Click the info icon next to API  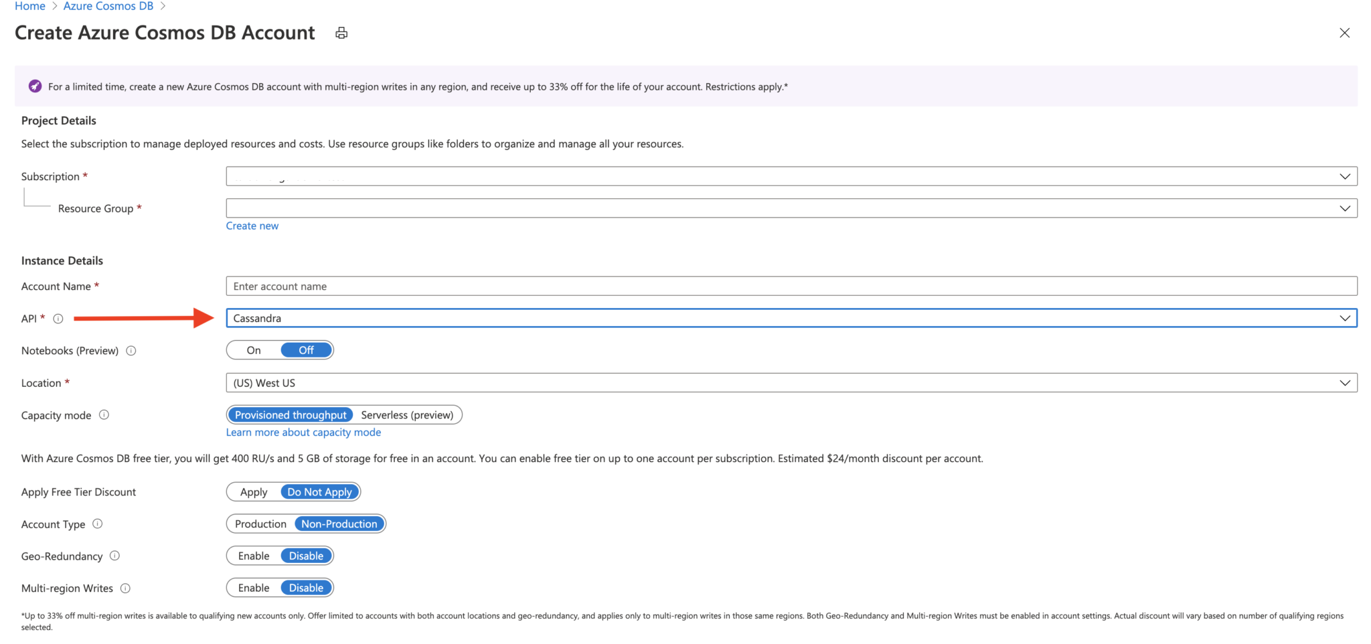[58, 319]
